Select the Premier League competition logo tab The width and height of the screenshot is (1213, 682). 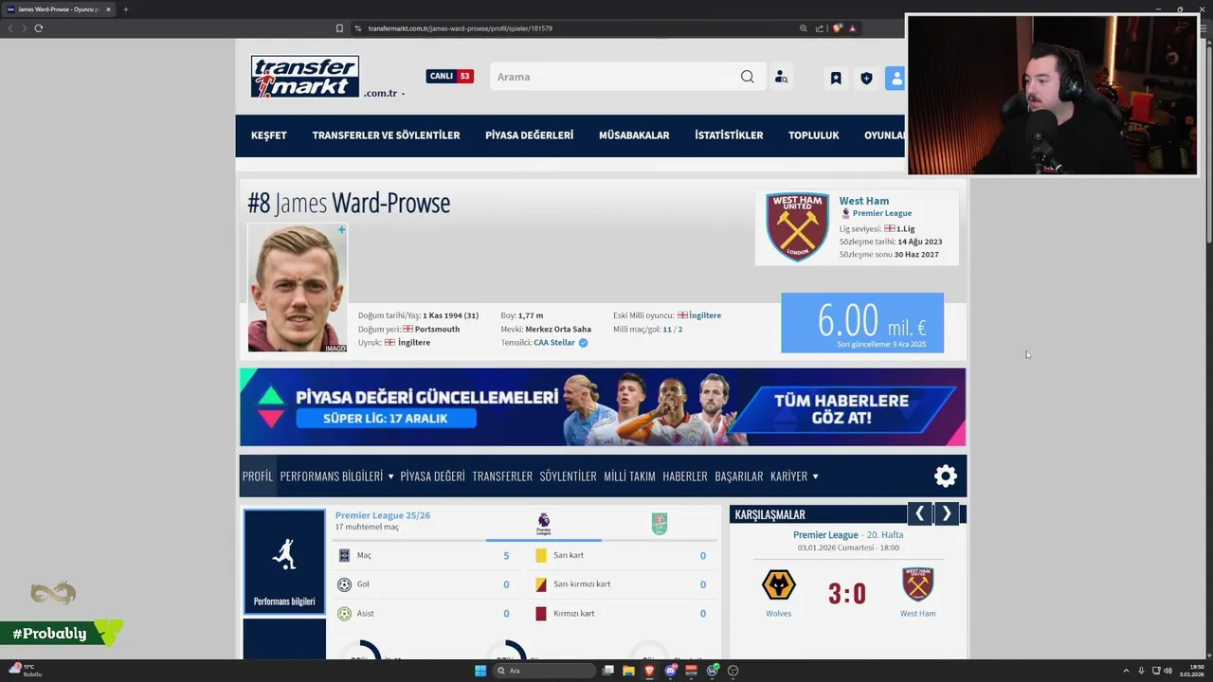(x=544, y=524)
